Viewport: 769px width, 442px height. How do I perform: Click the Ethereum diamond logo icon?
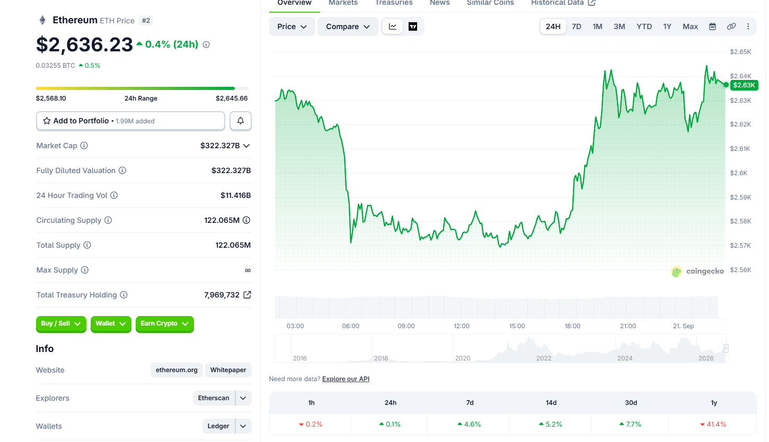point(42,20)
